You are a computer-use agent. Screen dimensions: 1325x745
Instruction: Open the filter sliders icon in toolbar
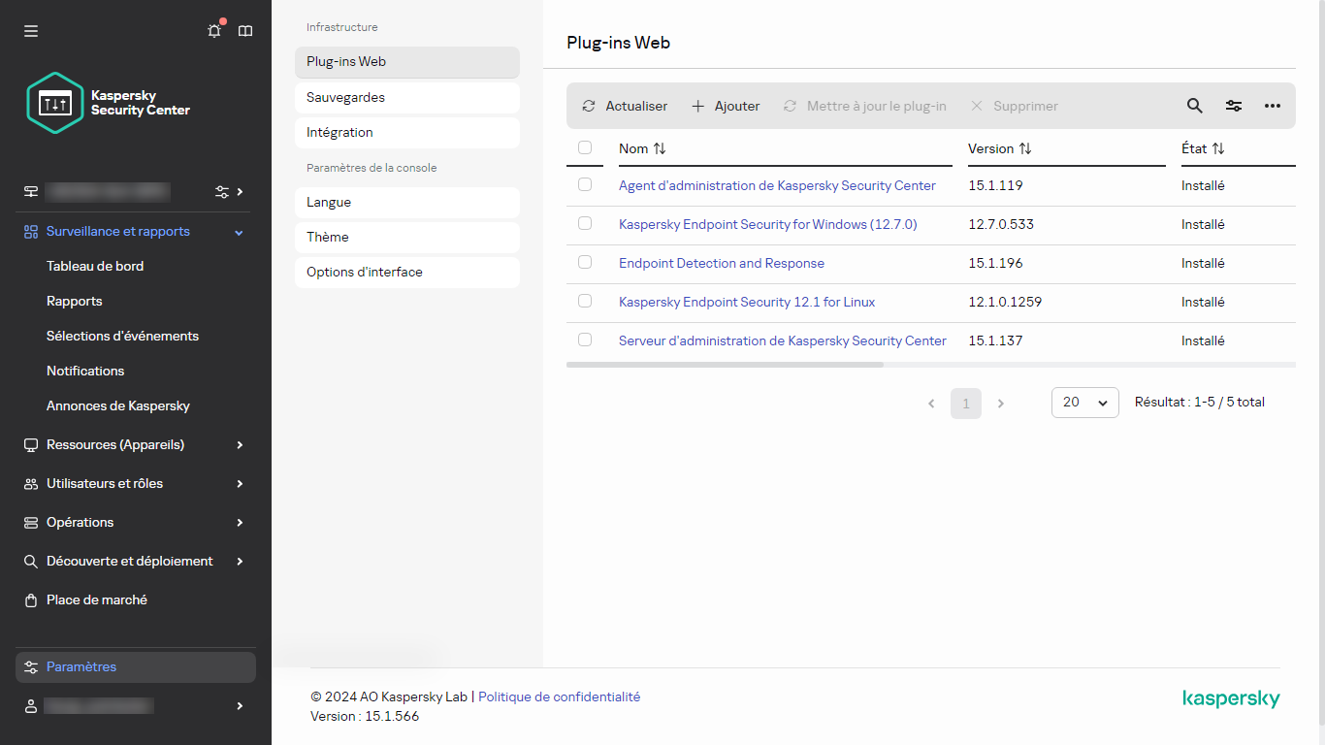click(1234, 106)
